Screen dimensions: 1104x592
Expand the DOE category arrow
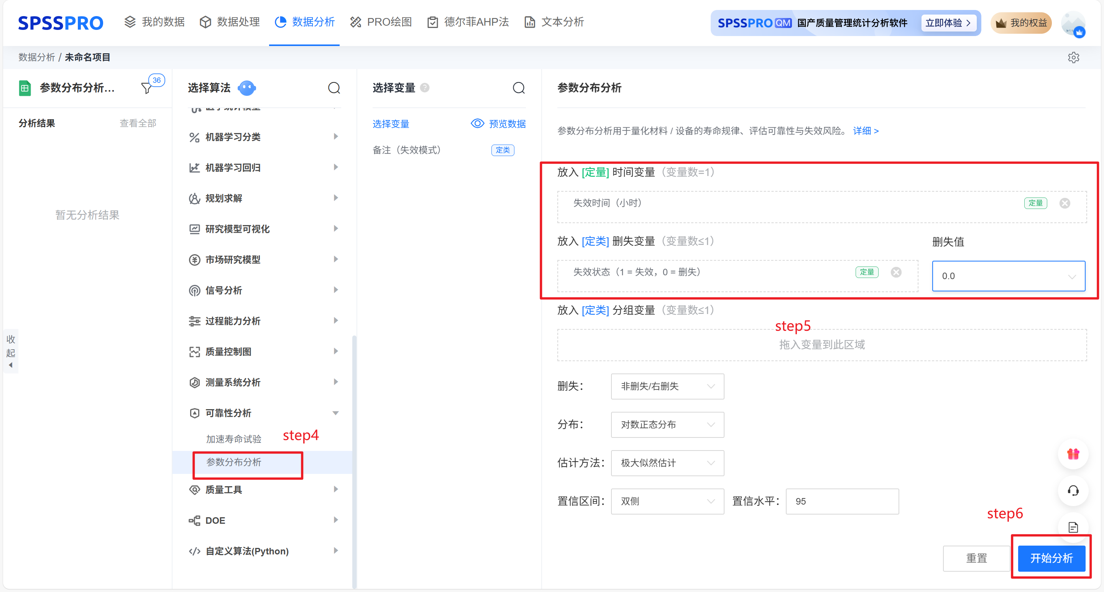[x=336, y=520]
